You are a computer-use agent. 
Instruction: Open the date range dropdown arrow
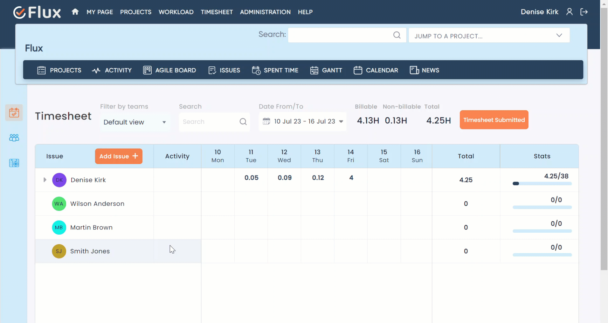coord(341,121)
